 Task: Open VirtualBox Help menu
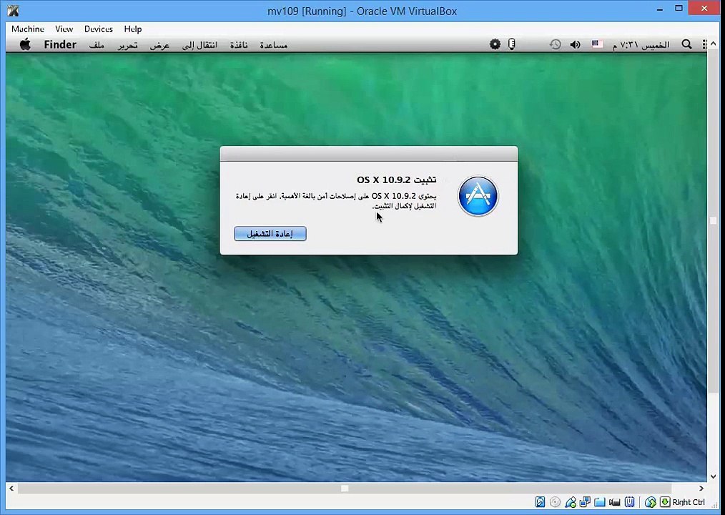point(133,29)
